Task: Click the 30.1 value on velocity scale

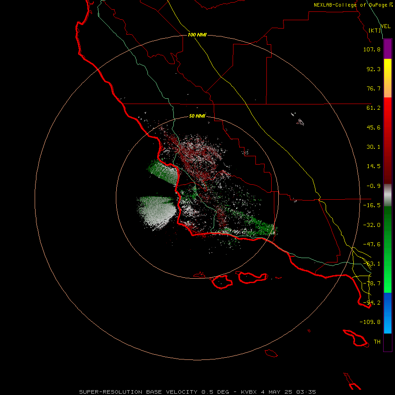Action: (373, 147)
